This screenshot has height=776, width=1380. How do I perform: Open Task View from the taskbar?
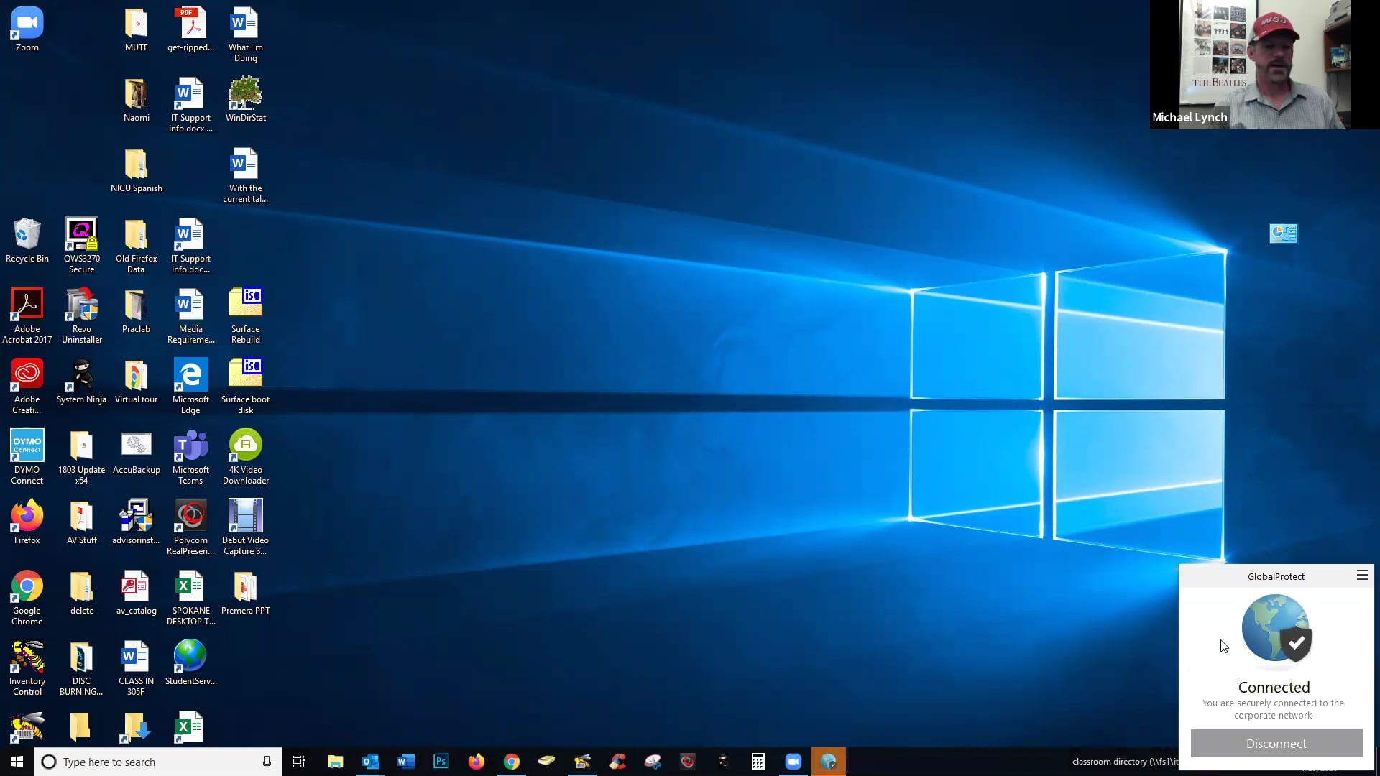click(299, 762)
